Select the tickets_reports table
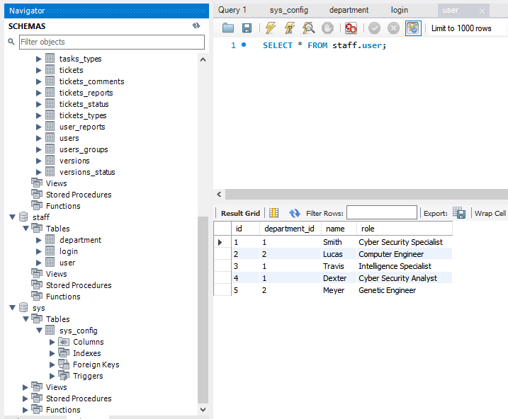The image size is (508, 419). pyautogui.click(x=86, y=93)
